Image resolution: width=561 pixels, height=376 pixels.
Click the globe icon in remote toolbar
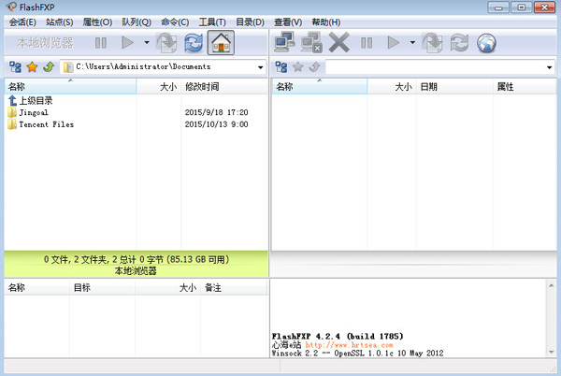[x=486, y=43]
